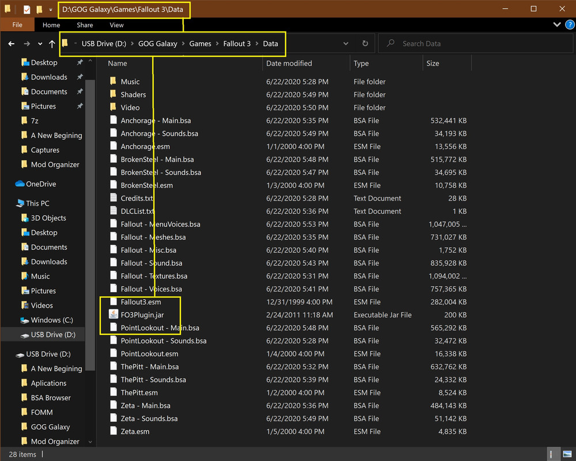The image size is (576, 461).
Task: Expand the chevron after Games breadcrumb
Action: coord(217,43)
